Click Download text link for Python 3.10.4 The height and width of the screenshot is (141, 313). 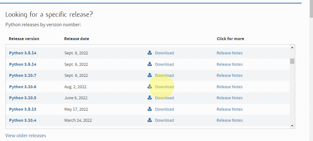164,120
